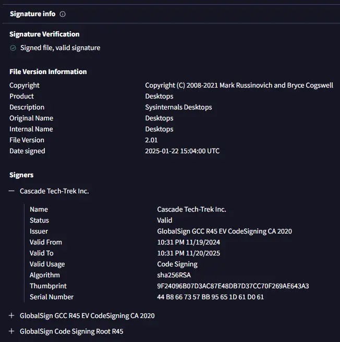340x342 pixels.
Task: Click the Signers section heading
Action: coord(21,175)
